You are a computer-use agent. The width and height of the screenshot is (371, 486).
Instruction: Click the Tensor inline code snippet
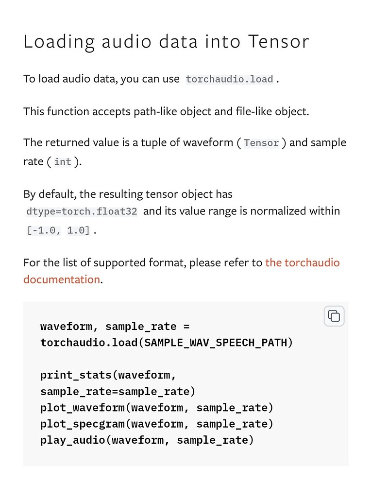[x=261, y=143]
